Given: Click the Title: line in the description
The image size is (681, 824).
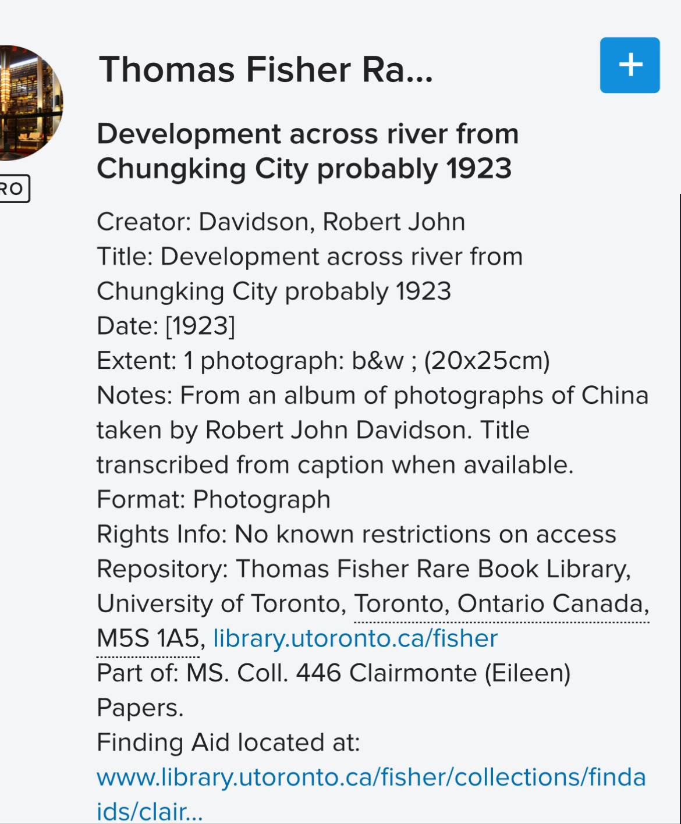Looking at the screenshot, I should (x=310, y=257).
